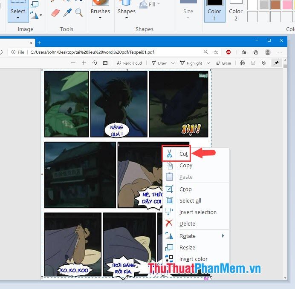This screenshot has height=289, width=295.
Task: Select the Highlight tool
Action: pos(191,63)
